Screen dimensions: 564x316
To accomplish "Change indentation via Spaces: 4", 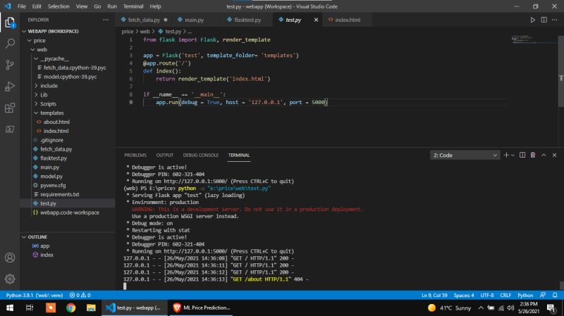I will (464, 295).
